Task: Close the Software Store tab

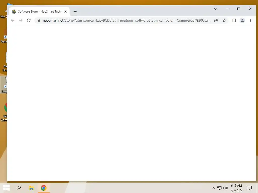Action: coord(66,12)
